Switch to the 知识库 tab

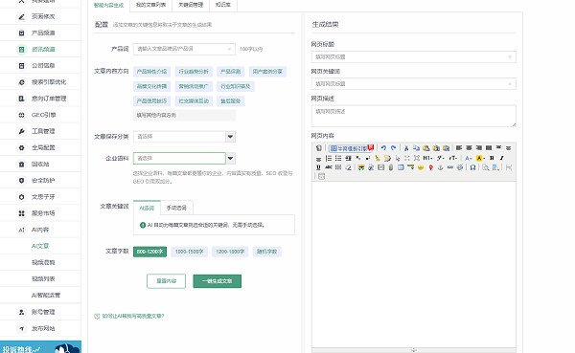tap(223, 5)
